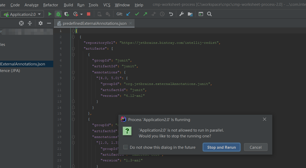Collapse the "artifacts" array at line 4

pyautogui.click(x=73, y=49)
